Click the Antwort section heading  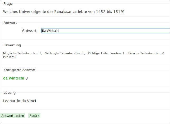tap(10, 22)
